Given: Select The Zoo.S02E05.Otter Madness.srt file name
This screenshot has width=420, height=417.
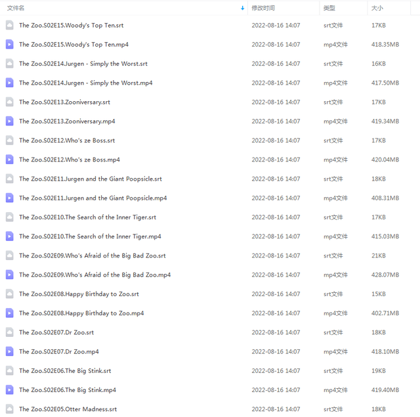Looking at the screenshot, I should coord(68,409).
